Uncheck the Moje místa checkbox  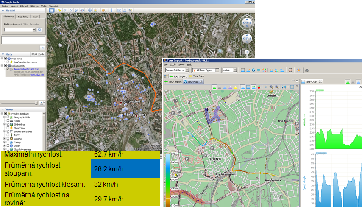tap(6, 59)
